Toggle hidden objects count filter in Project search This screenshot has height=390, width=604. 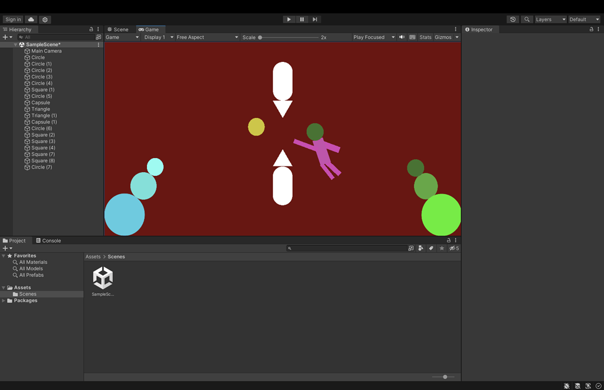[x=452, y=248]
